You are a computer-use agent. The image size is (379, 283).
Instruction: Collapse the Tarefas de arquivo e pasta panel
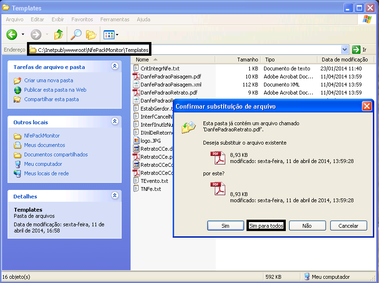coord(115,67)
